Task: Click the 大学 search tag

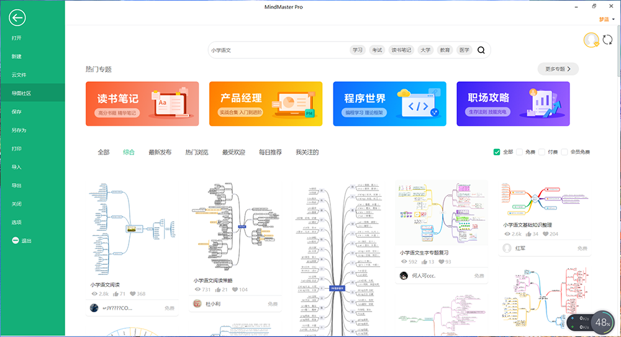Action: click(x=425, y=50)
